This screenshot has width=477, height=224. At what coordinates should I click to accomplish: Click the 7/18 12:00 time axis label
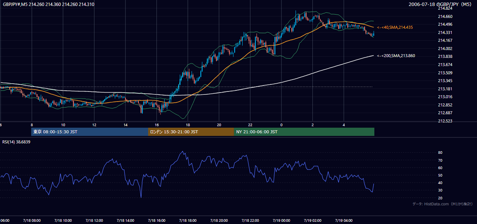point(94,220)
